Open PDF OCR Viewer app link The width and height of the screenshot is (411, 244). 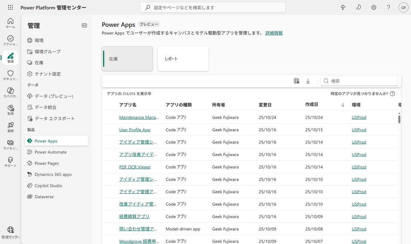[x=135, y=167]
